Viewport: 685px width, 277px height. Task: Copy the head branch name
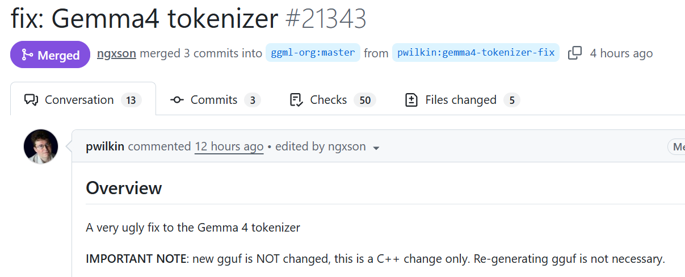coord(575,53)
